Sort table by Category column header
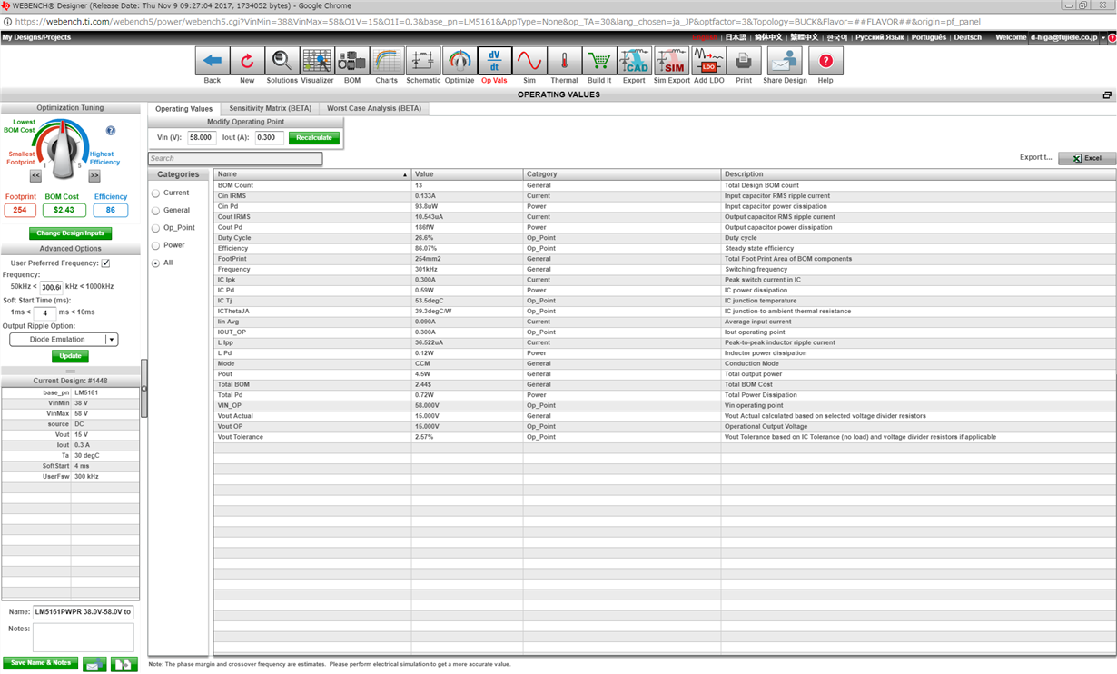The width and height of the screenshot is (1117, 674). click(622, 173)
